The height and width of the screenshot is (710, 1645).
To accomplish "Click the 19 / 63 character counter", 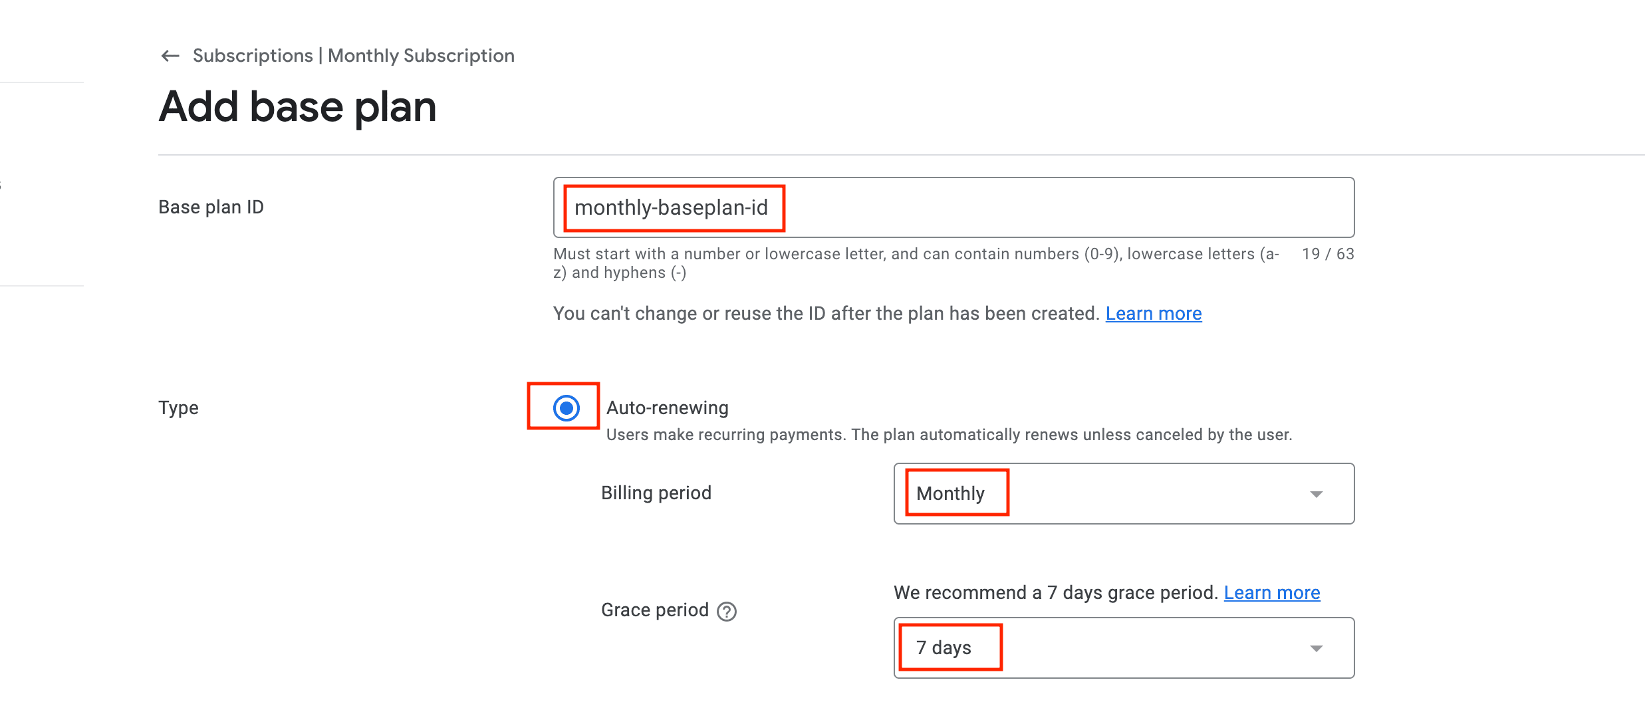I will pos(1327,254).
